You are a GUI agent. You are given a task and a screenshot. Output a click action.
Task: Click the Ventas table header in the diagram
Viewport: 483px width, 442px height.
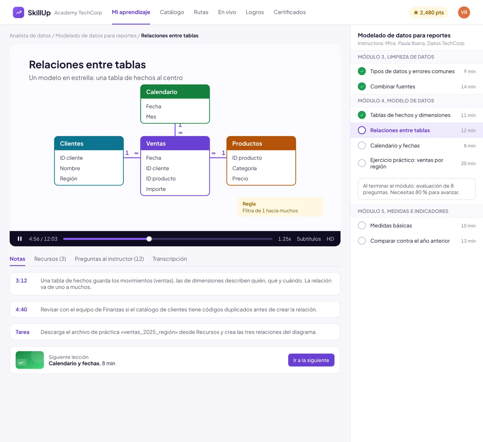[175, 144]
